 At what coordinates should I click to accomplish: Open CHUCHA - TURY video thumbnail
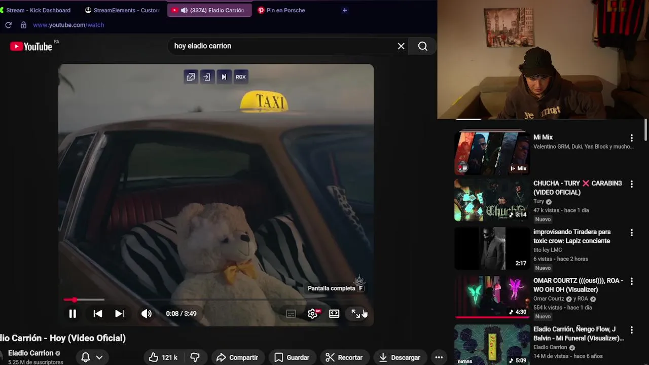click(492, 200)
